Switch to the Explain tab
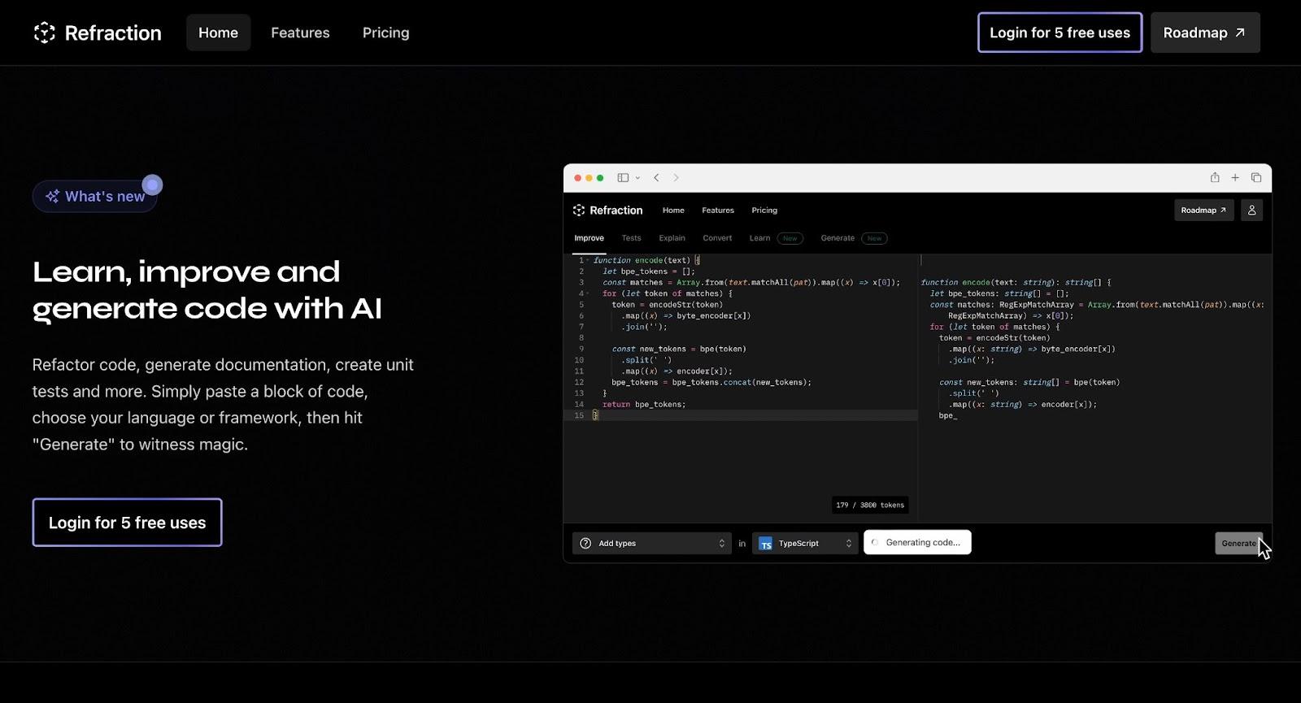This screenshot has width=1301, height=703. pos(672,238)
